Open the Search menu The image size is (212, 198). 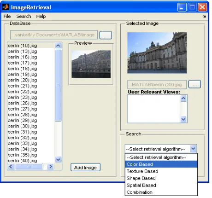(x=24, y=16)
